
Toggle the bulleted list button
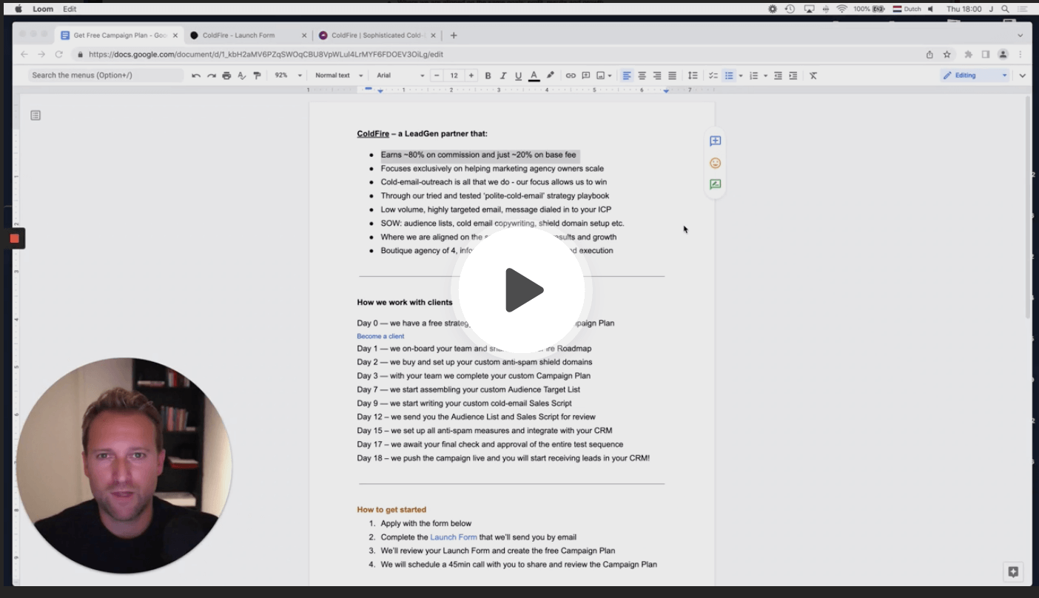(x=729, y=75)
